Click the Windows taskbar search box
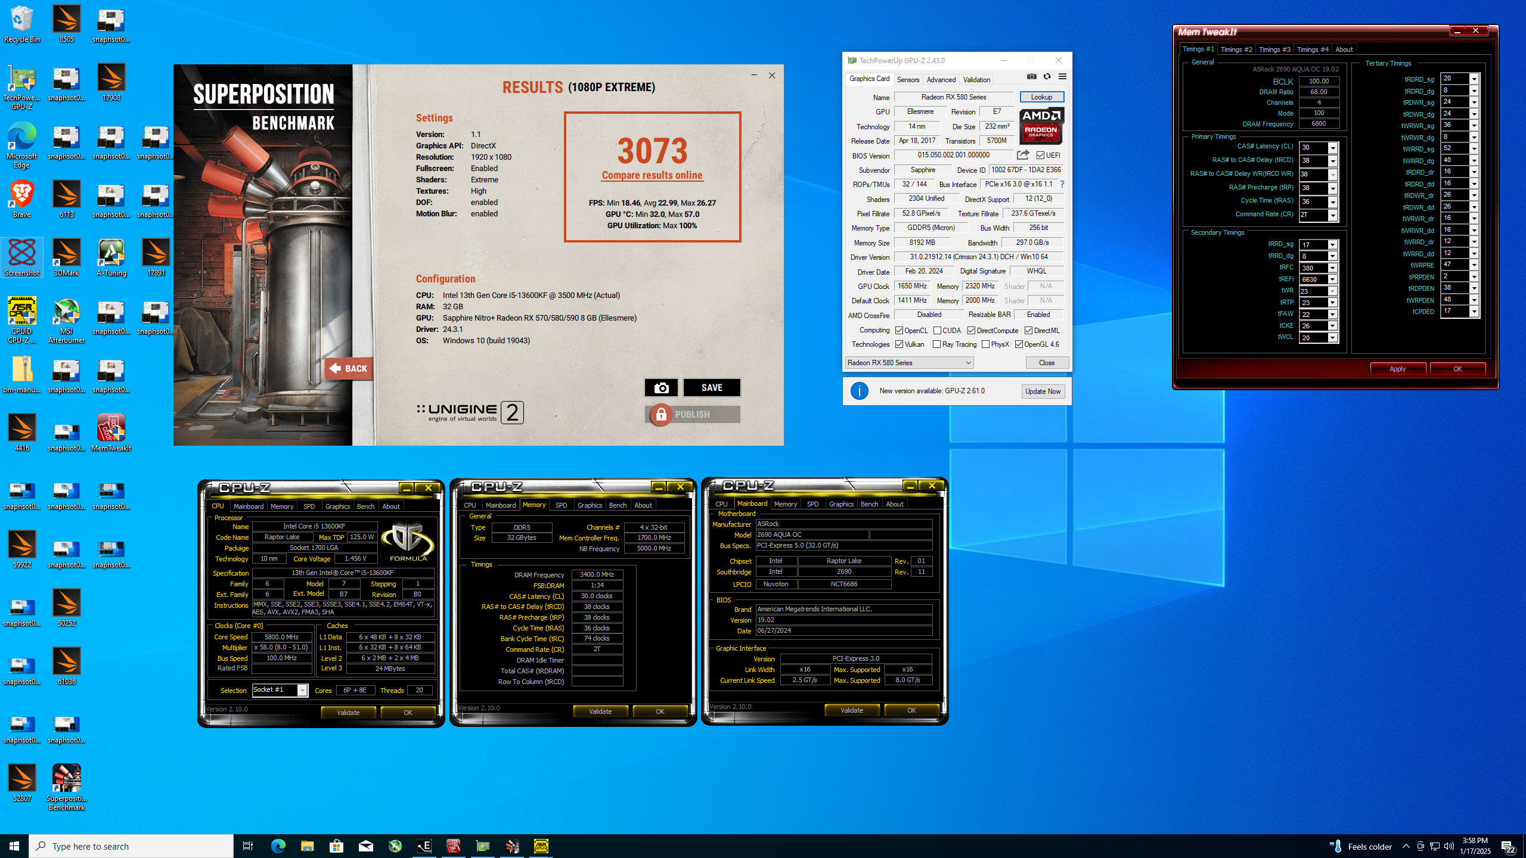This screenshot has height=858, width=1526. pos(131,846)
